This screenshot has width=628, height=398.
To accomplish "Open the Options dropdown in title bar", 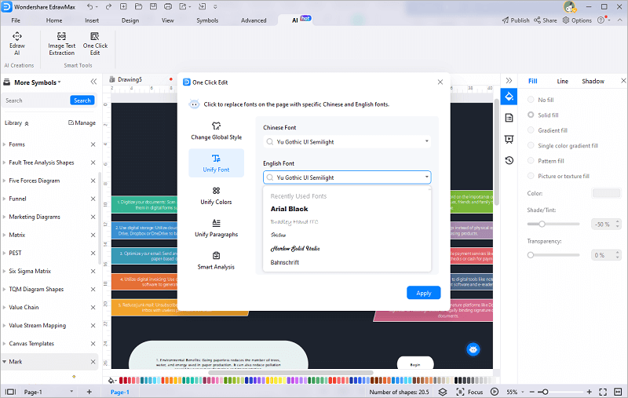I will pos(582,20).
